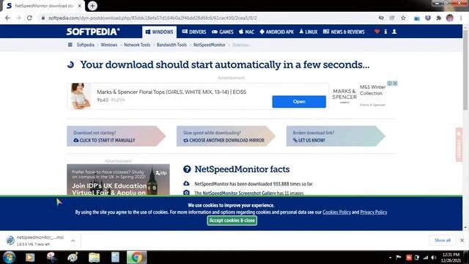Open the Android APK category
The image size is (469, 264).
(x=277, y=32)
